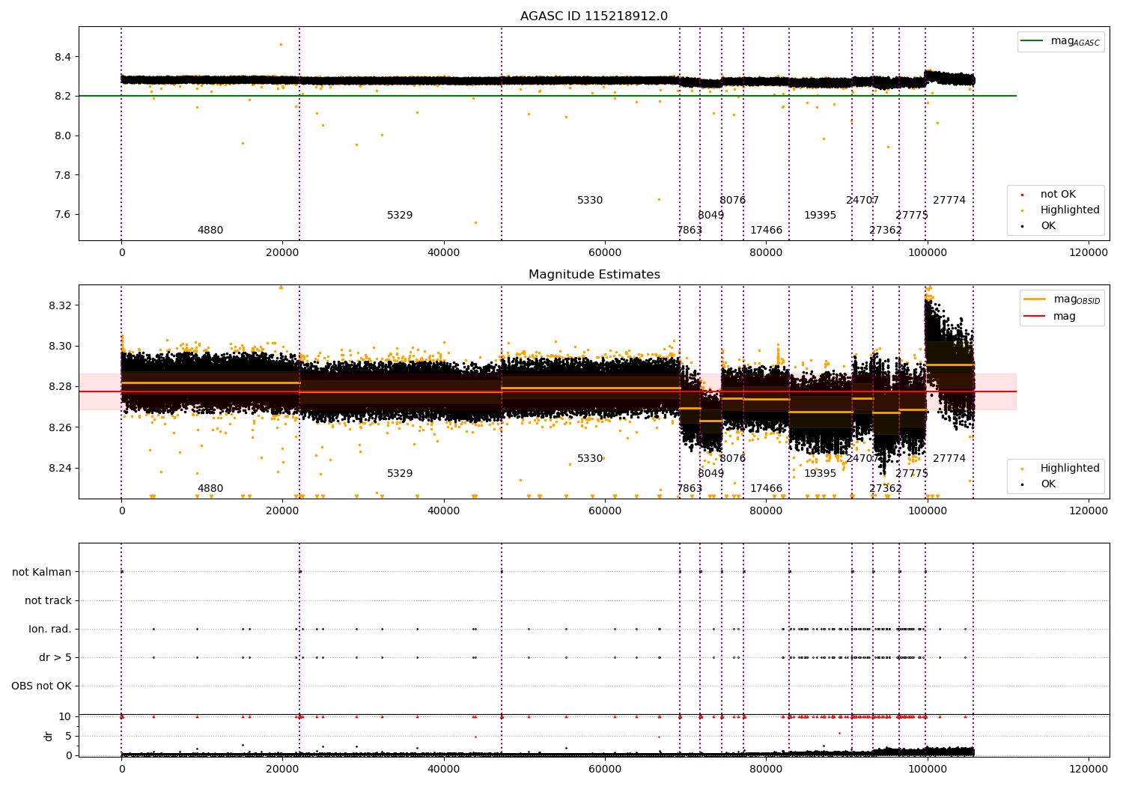Click the 10 tick on the dr axis

(x=65, y=716)
